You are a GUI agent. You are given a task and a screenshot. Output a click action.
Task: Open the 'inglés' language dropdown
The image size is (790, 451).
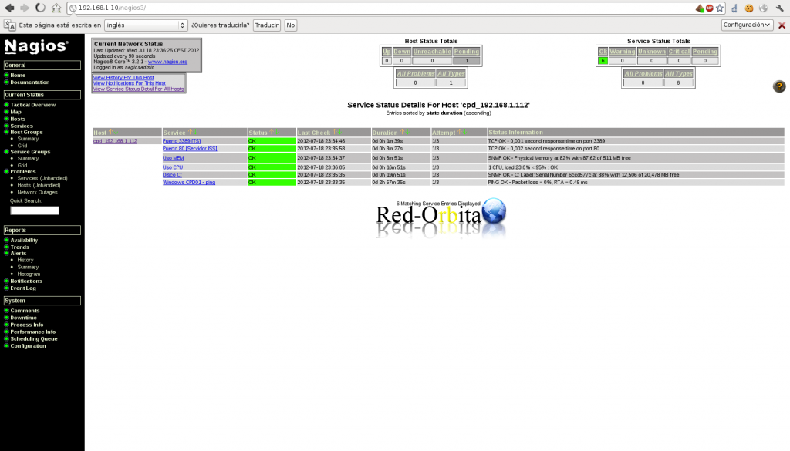pos(146,25)
